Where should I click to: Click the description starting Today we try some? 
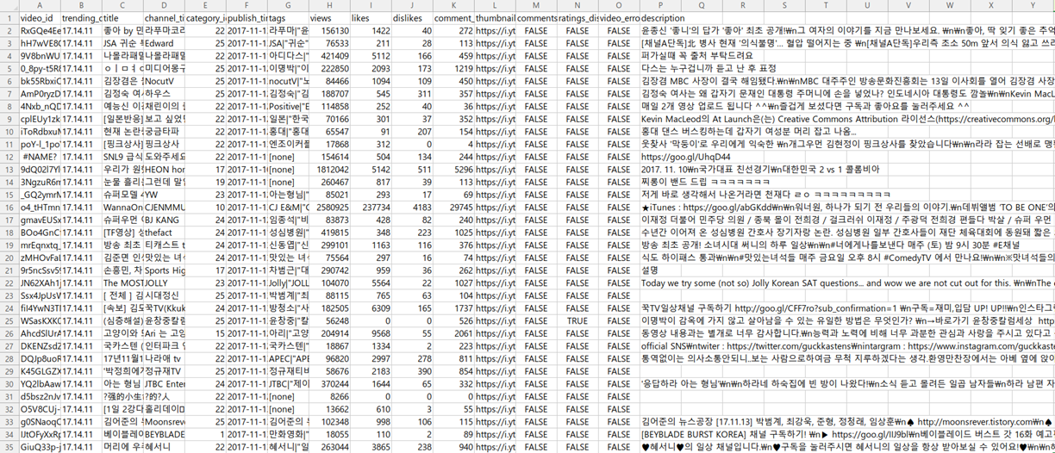[847, 282]
